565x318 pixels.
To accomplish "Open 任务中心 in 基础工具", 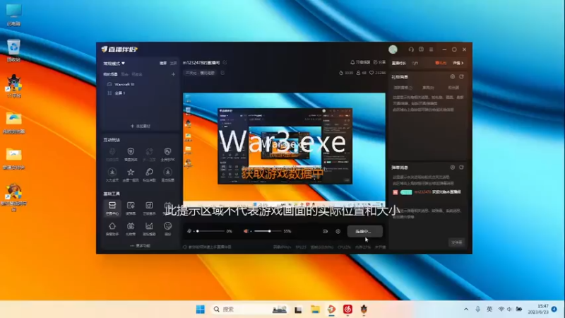I will tap(112, 208).
